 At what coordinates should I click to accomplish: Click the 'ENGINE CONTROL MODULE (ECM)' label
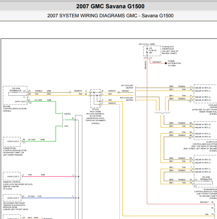point(15,109)
